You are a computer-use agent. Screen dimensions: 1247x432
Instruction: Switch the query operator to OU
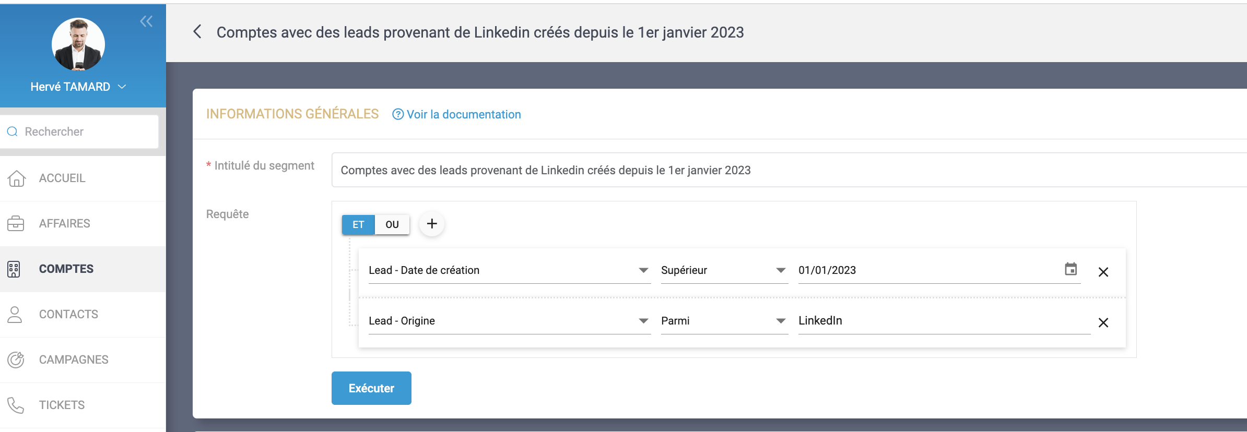pyautogui.click(x=392, y=224)
